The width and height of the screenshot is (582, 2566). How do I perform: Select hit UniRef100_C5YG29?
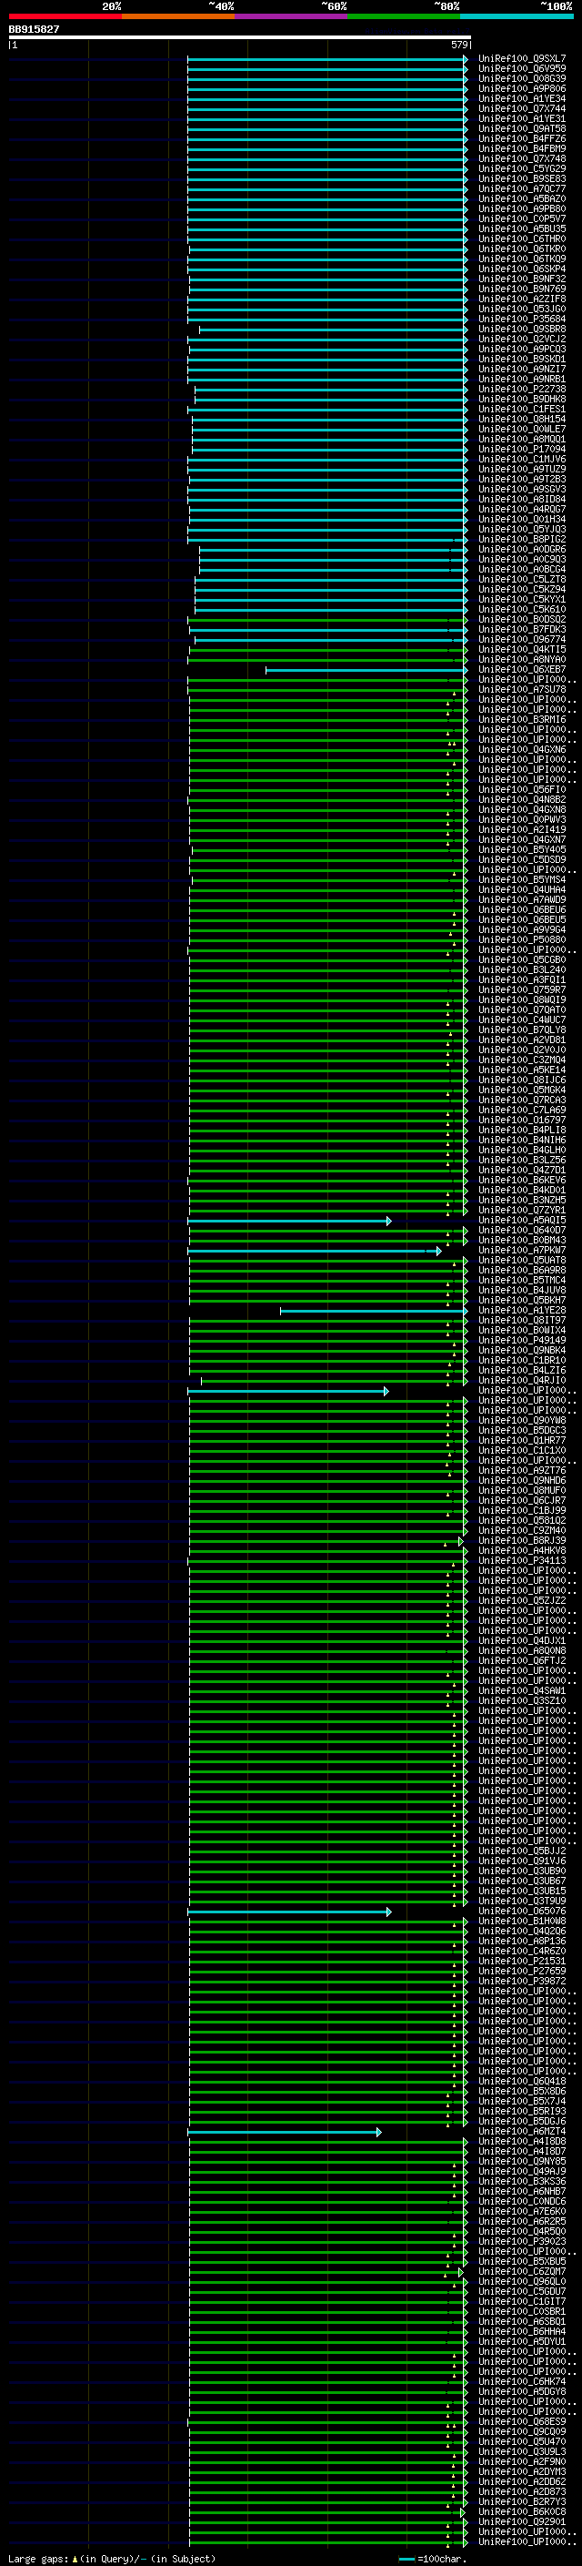[522, 168]
